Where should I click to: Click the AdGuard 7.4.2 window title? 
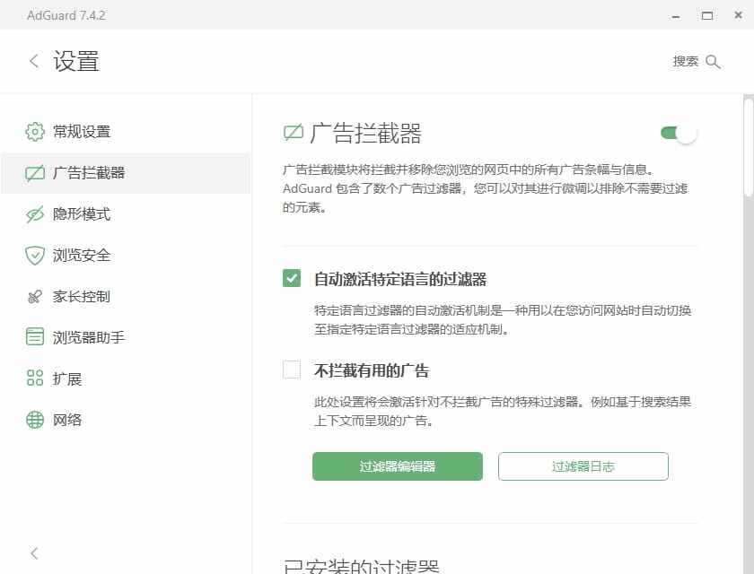[66, 15]
